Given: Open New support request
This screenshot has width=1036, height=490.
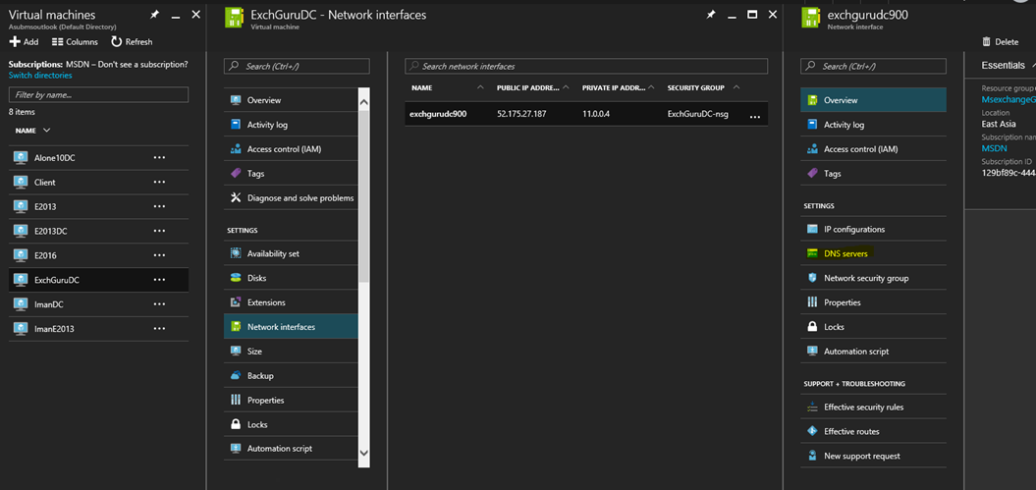Looking at the screenshot, I should point(873,456).
